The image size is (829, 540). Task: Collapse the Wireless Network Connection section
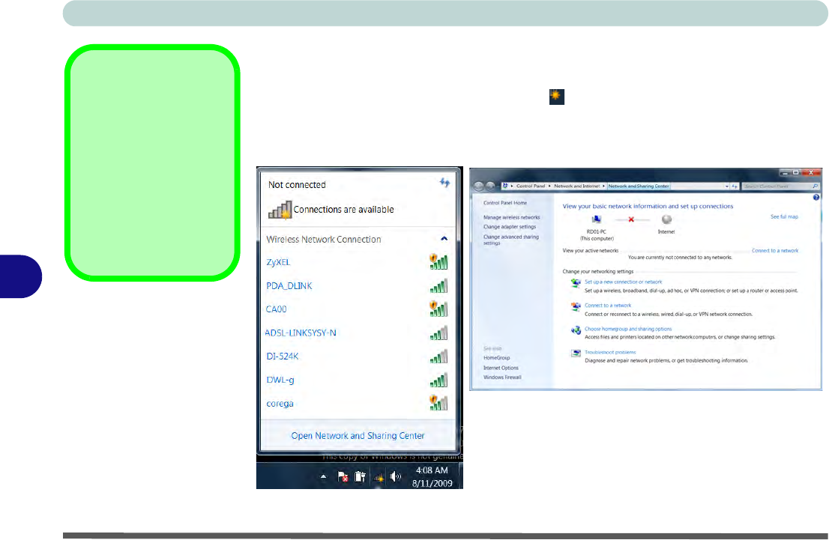[x=444, y=239]
